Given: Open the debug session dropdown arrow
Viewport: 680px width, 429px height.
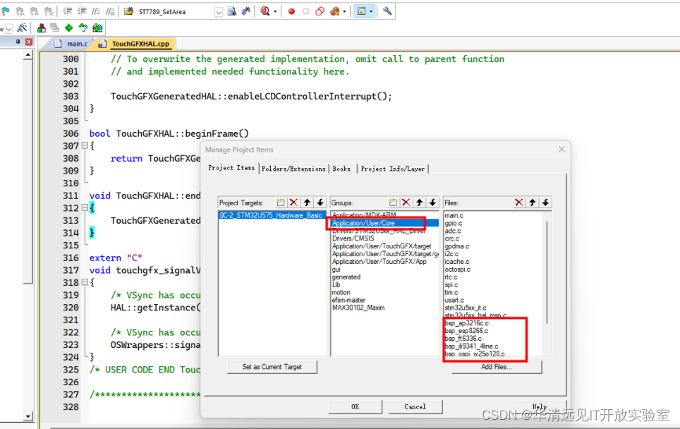Looking at the screenshot, I should pyautogui.click(x=275, y=12).
